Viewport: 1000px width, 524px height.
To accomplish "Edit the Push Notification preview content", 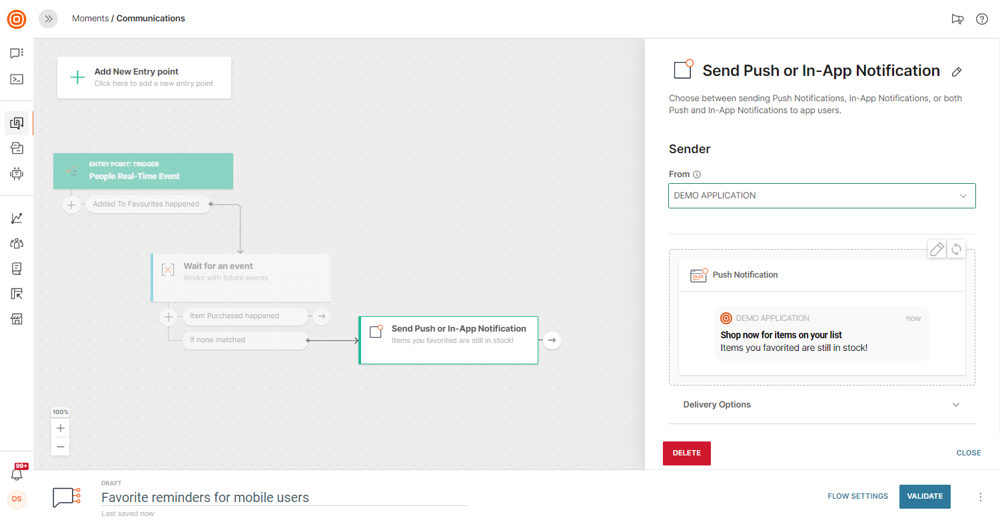I will pos(937,249).
